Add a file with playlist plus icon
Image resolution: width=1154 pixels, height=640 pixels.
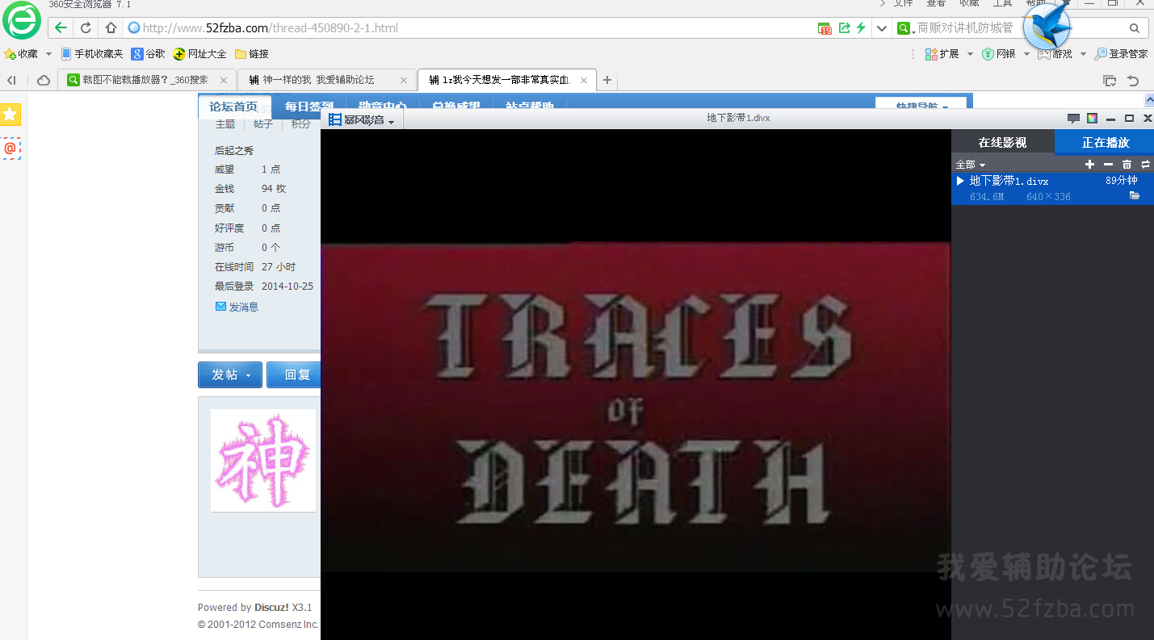pos(1089,165)
